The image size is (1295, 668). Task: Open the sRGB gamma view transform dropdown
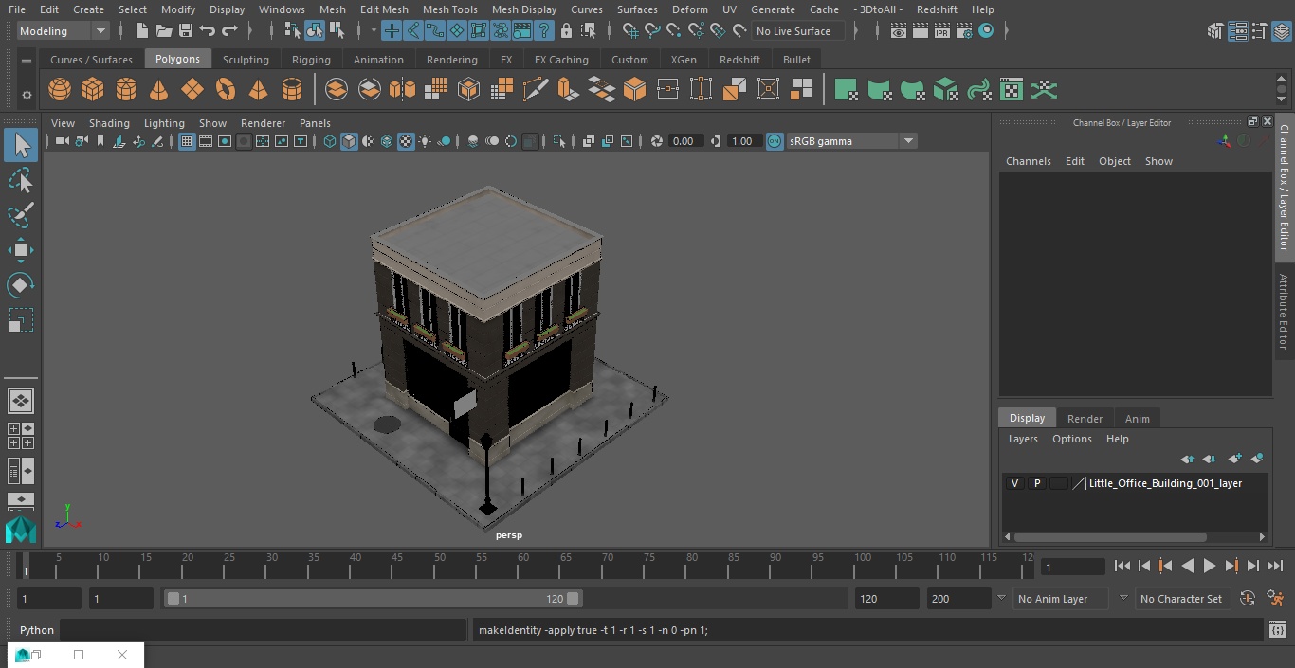851,141
